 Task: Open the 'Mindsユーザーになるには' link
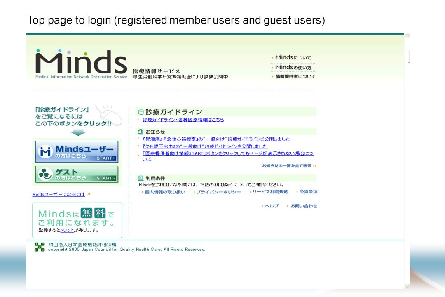point(59,194)
